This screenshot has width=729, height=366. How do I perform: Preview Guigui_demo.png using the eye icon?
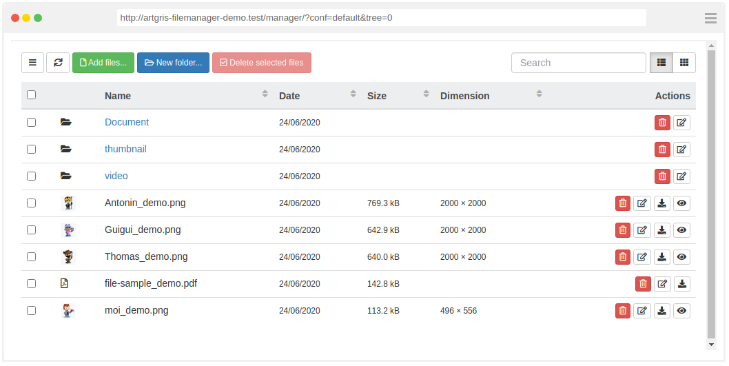(x=681, y=230)
